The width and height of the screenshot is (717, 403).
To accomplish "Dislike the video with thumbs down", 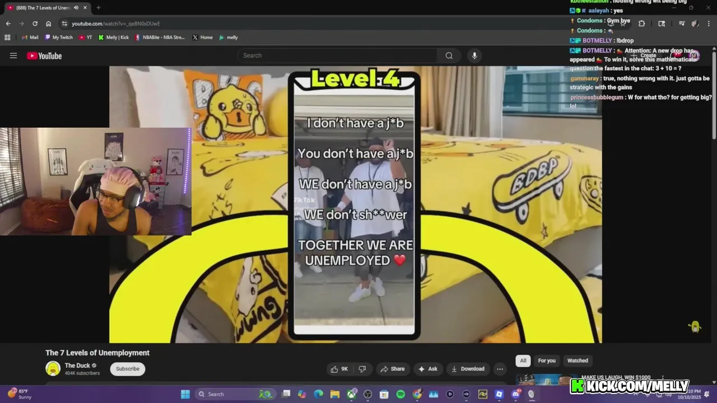I will pos(362,369).
